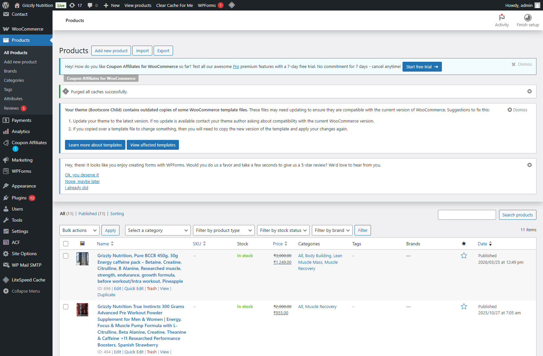Open the Activity flag icon

pos(502,18)
